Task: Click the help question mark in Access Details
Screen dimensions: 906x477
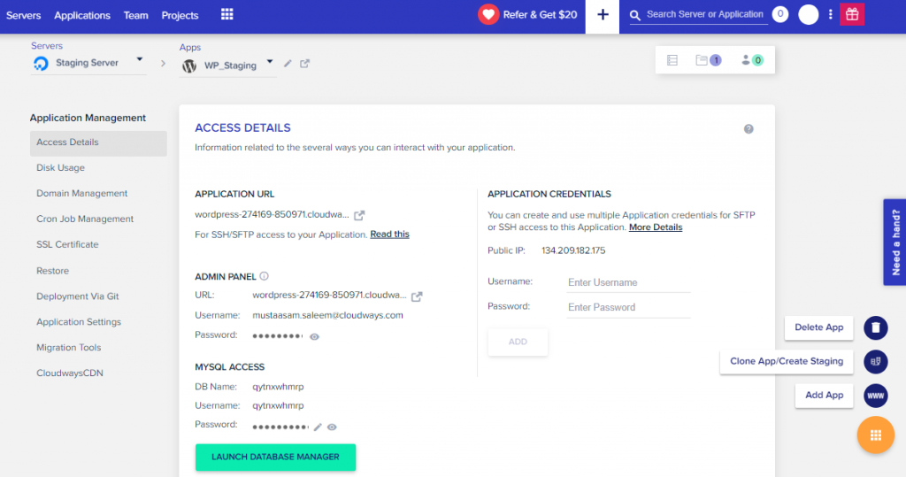Action: (x=749, y=129)
